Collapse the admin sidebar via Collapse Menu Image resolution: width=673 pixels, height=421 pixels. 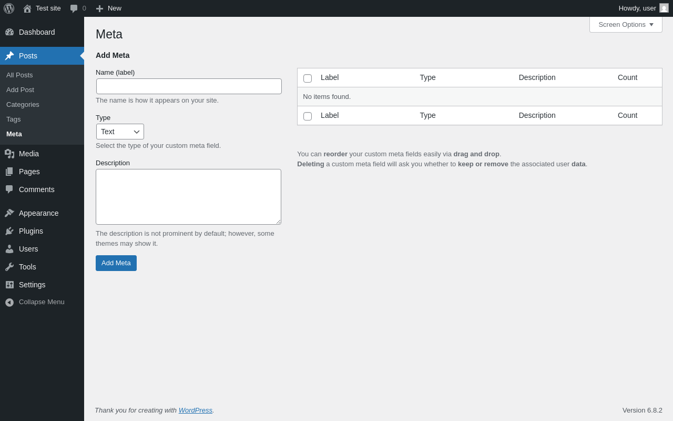42,302
